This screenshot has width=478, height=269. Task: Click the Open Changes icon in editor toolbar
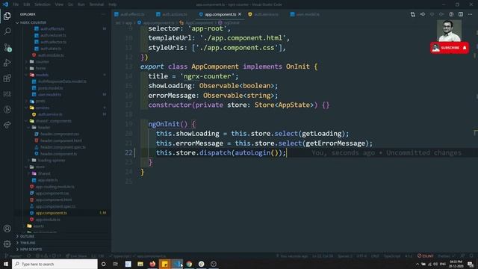point(412,14)
